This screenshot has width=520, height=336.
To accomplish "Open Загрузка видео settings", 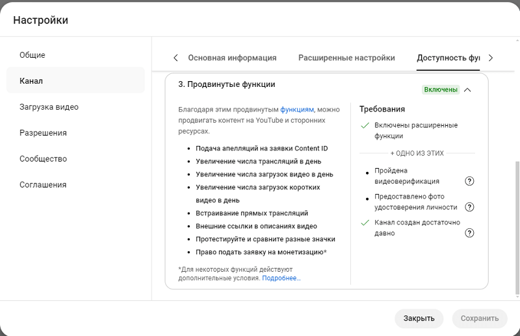I will 75,107.
